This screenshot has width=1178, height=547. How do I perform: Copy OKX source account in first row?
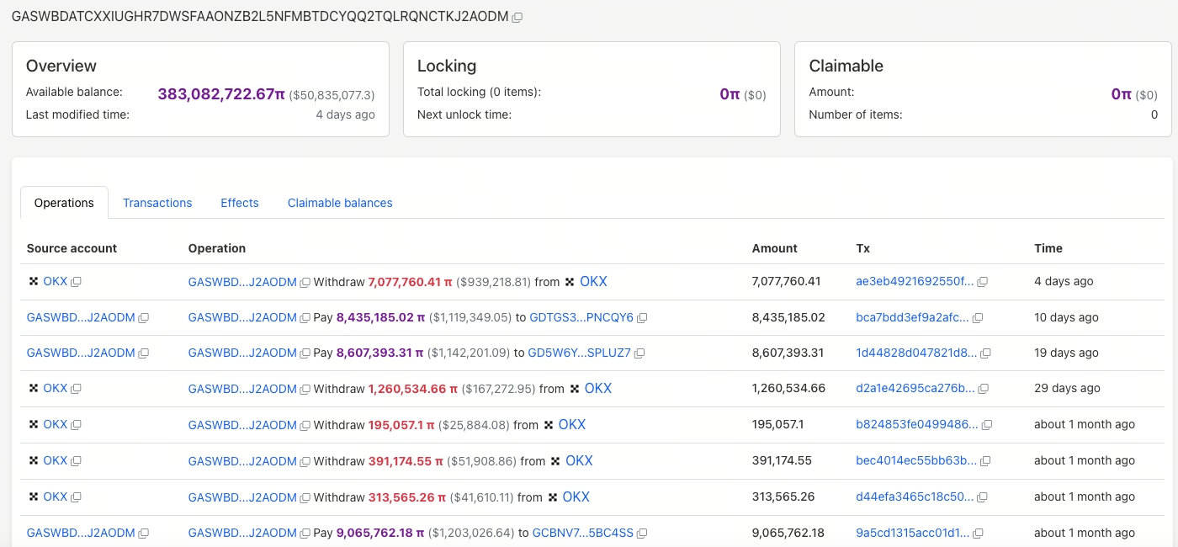point(76,282)
